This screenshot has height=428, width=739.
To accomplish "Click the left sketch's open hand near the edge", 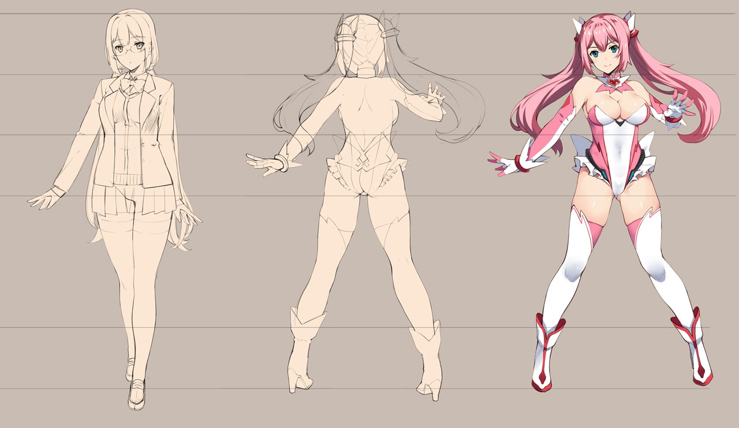I will pyautogui.click(x=45, y=199).
